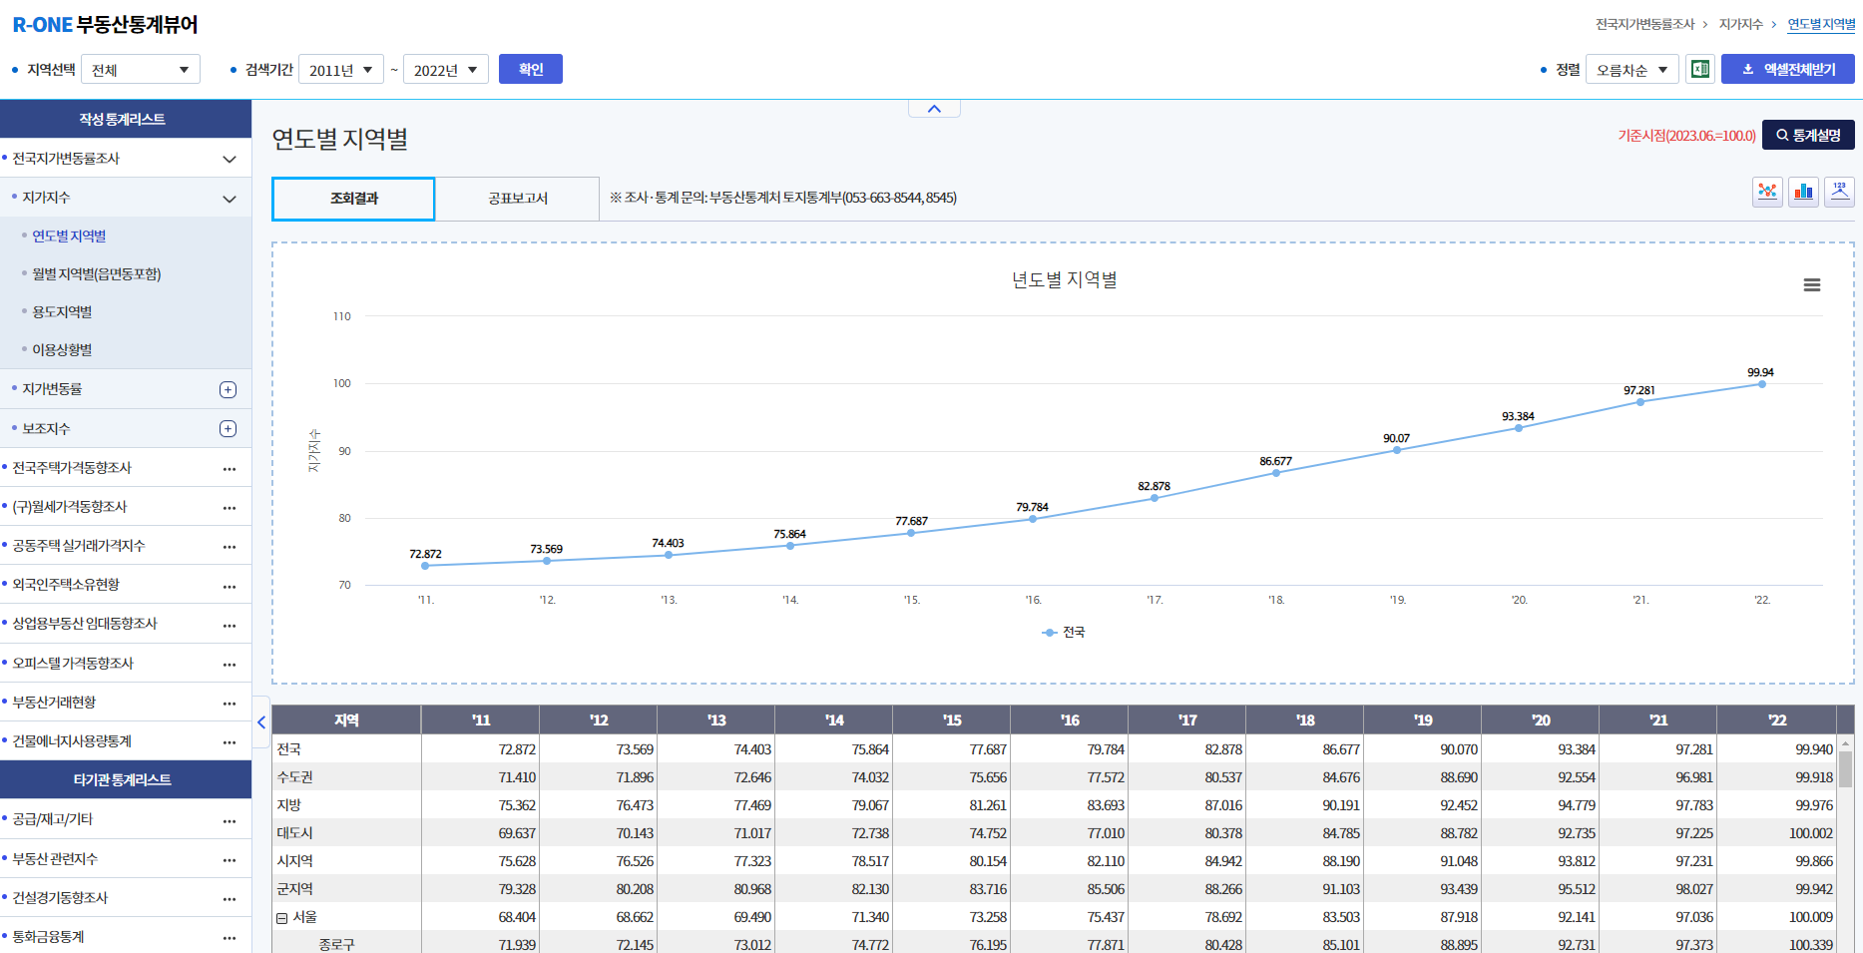1863x953 pixels.
Task: Click chart data point 99.94 for '22
Action: click(x=1761, y=384)
